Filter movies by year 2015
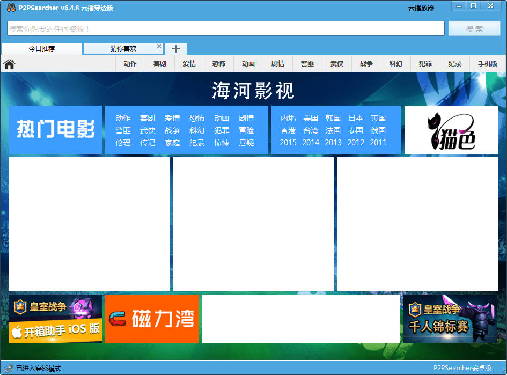Screen dimensions: 507x375 coord(288,143)
